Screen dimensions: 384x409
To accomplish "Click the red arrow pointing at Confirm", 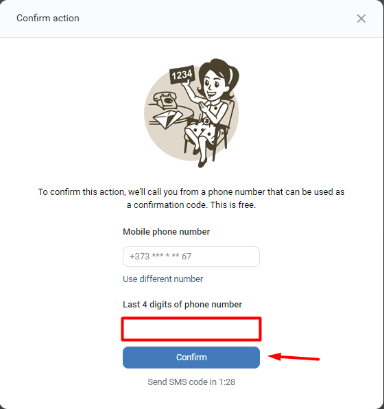I will pos(293,357).
